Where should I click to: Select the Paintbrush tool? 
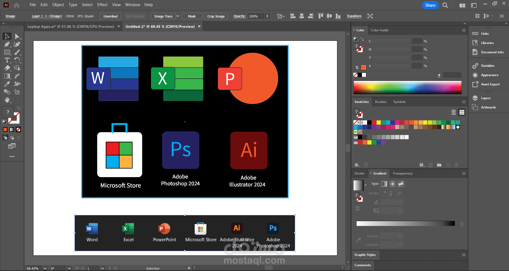[17, 52]
